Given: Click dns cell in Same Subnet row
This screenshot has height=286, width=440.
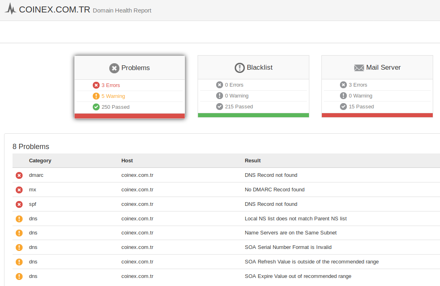Looking at the screenshot, I should 33,233.
